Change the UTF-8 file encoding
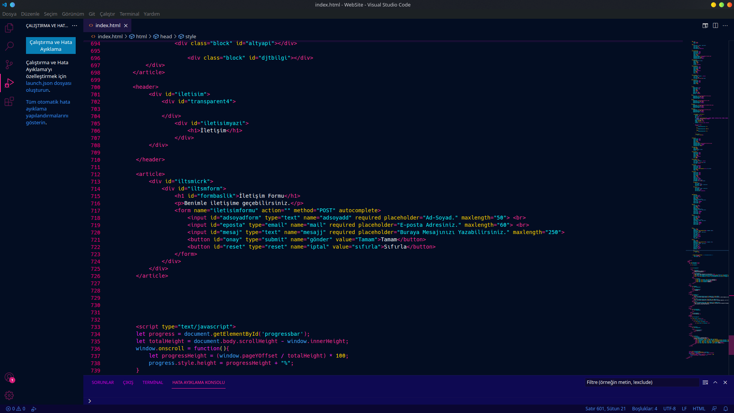 point(669,409)
